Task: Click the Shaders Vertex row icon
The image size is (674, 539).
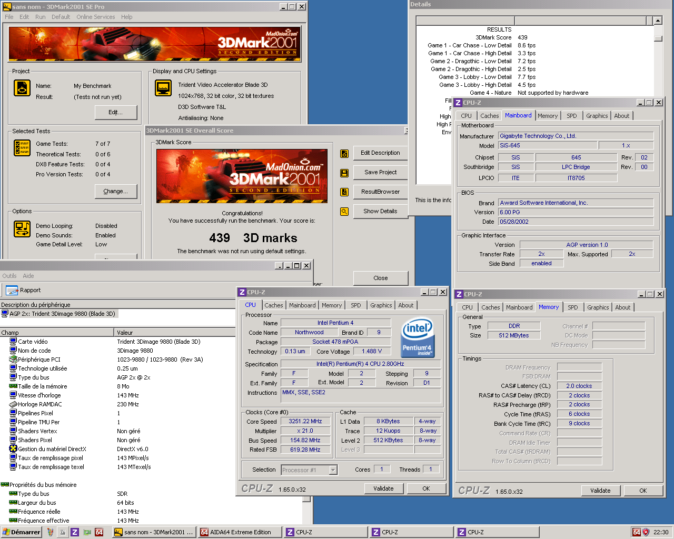Action: [x=13, y=431]
